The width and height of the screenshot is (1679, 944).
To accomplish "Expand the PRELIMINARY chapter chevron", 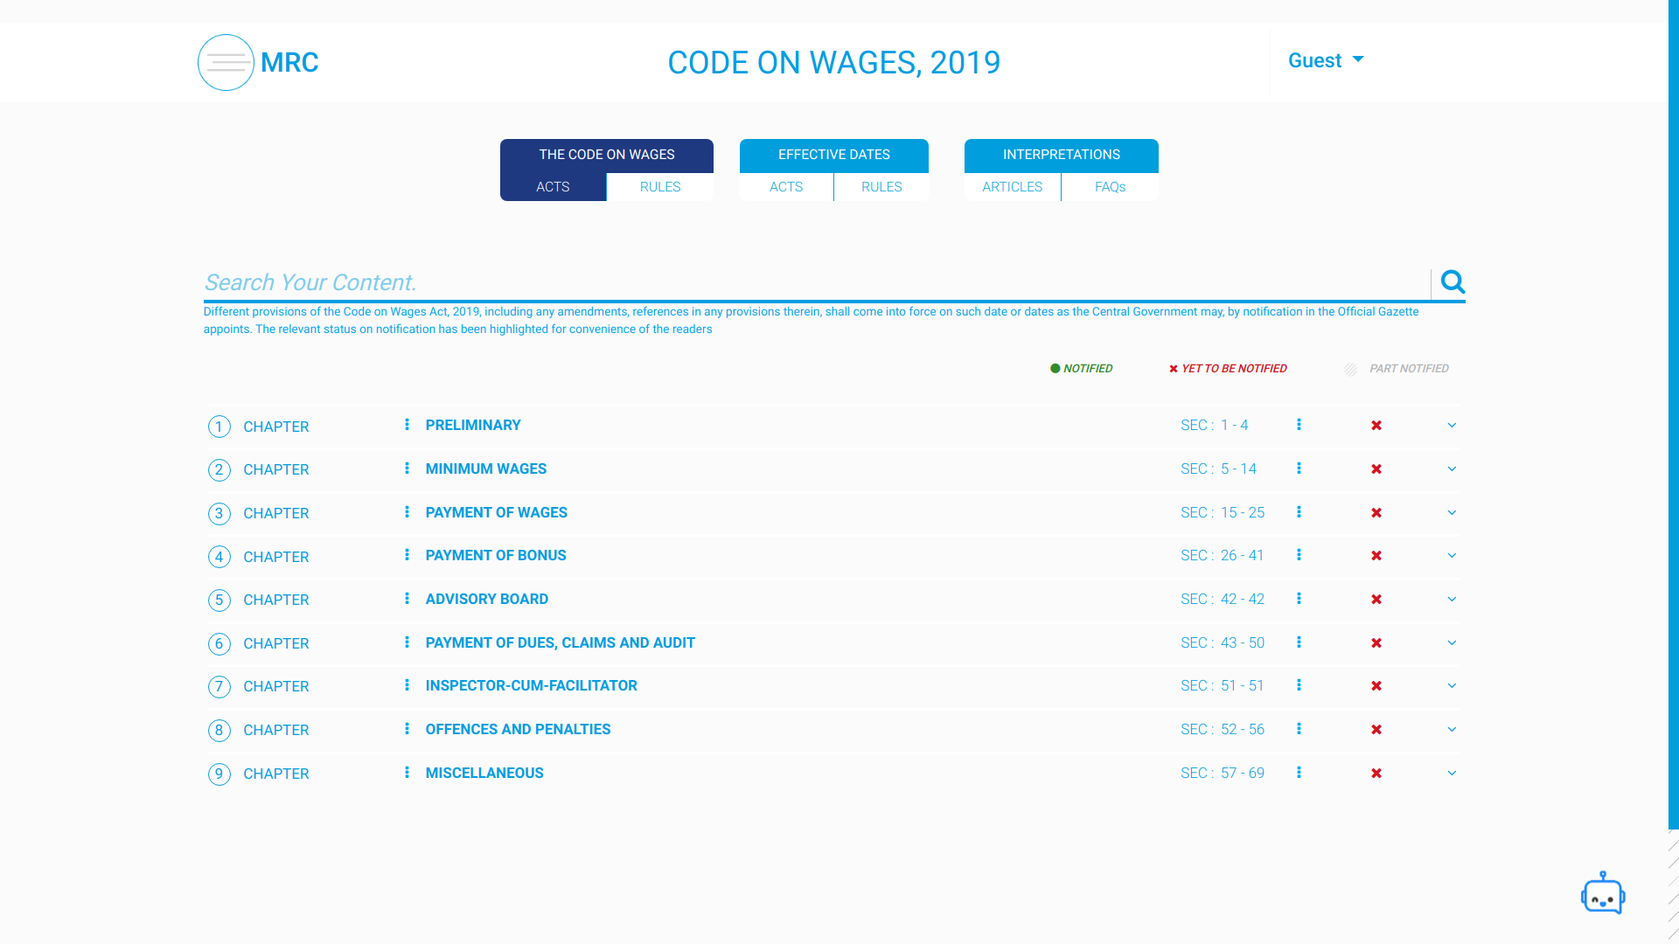I will click(x=1452, y=426).
